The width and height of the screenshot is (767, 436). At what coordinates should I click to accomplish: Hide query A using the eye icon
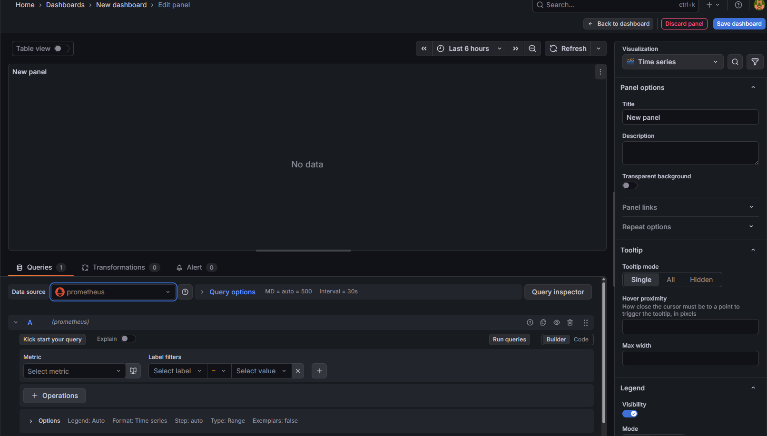[x=557, y=322]
